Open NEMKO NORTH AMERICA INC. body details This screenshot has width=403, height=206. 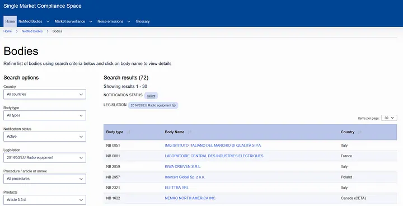pos(190,198)
